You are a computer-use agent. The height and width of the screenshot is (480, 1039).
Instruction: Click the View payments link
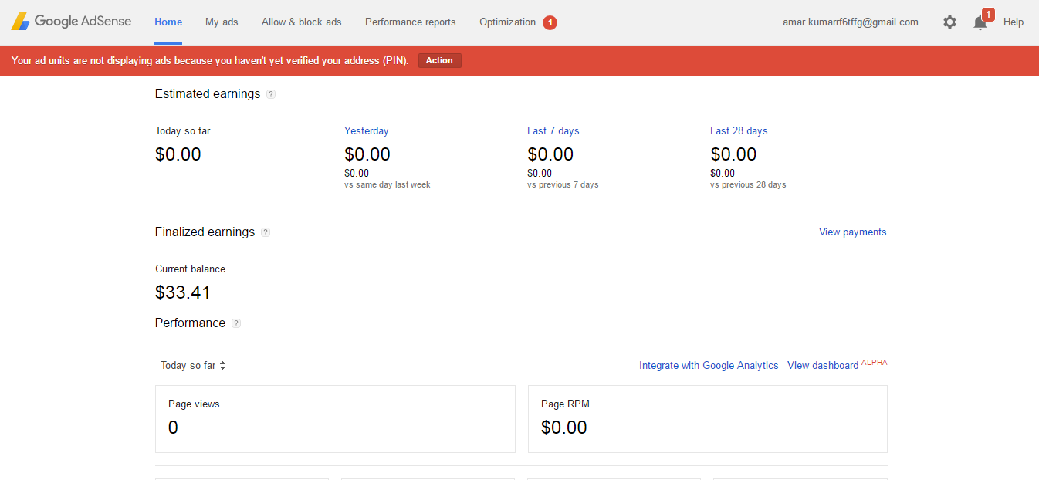[853, 232]
